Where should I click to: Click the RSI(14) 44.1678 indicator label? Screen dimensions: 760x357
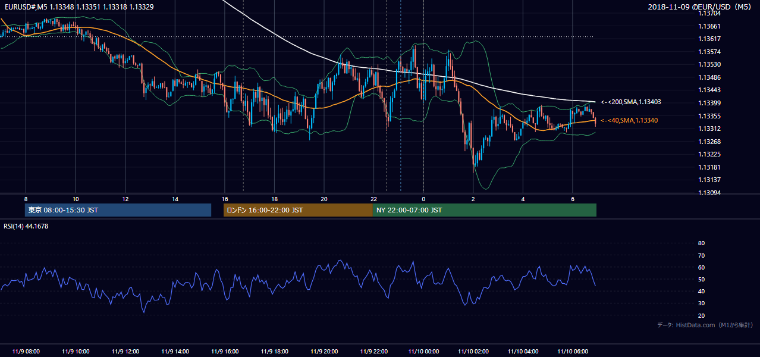[x=26, y=226]
